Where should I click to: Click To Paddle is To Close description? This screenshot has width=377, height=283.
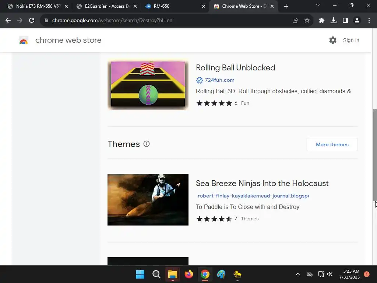pyautogui.click(x=248, y=207)
